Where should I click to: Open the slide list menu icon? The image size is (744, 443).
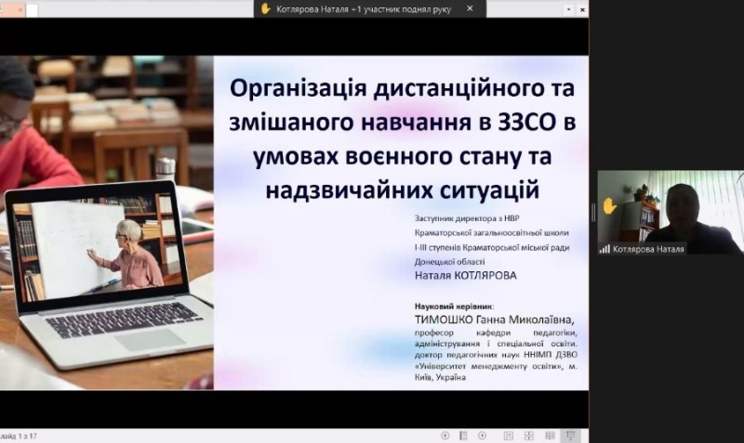coord(463,435)
